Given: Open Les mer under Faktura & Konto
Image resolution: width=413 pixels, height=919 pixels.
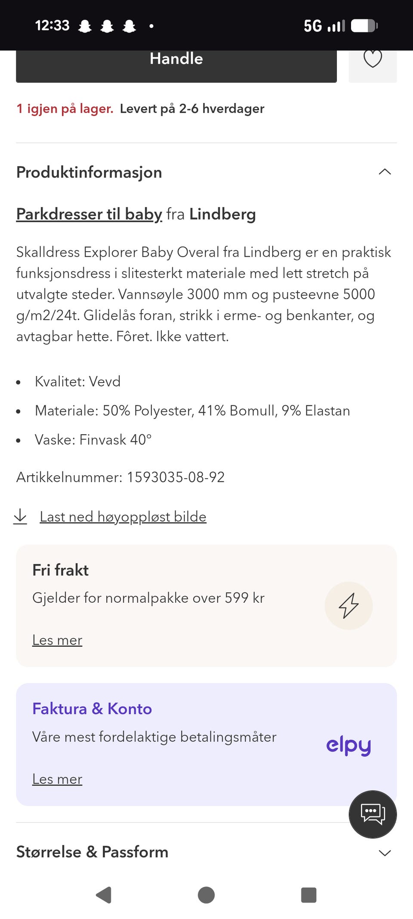Looking at the screenshot, I should 57,779.
